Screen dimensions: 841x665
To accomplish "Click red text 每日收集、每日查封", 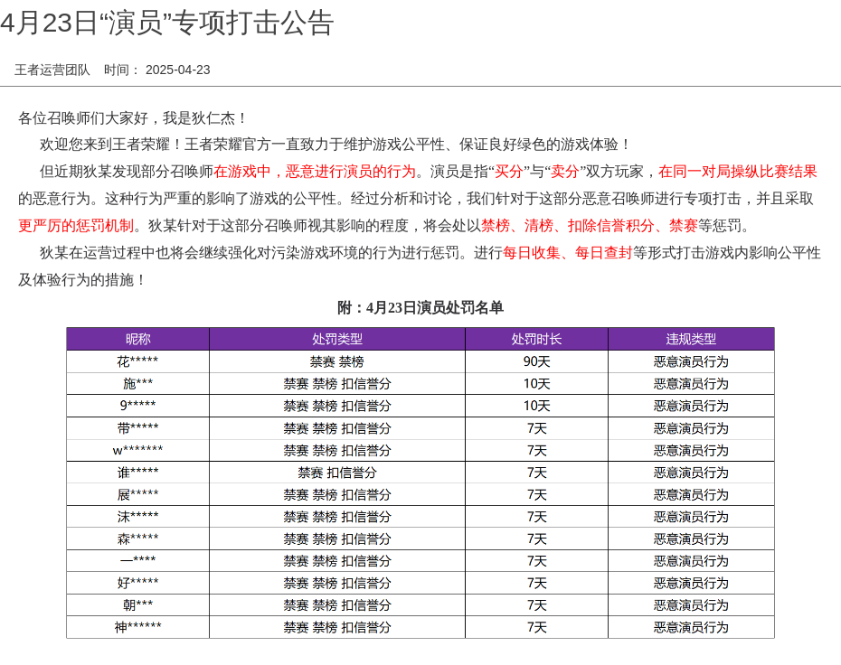I will pyautogui.click(x=568, y=252).
